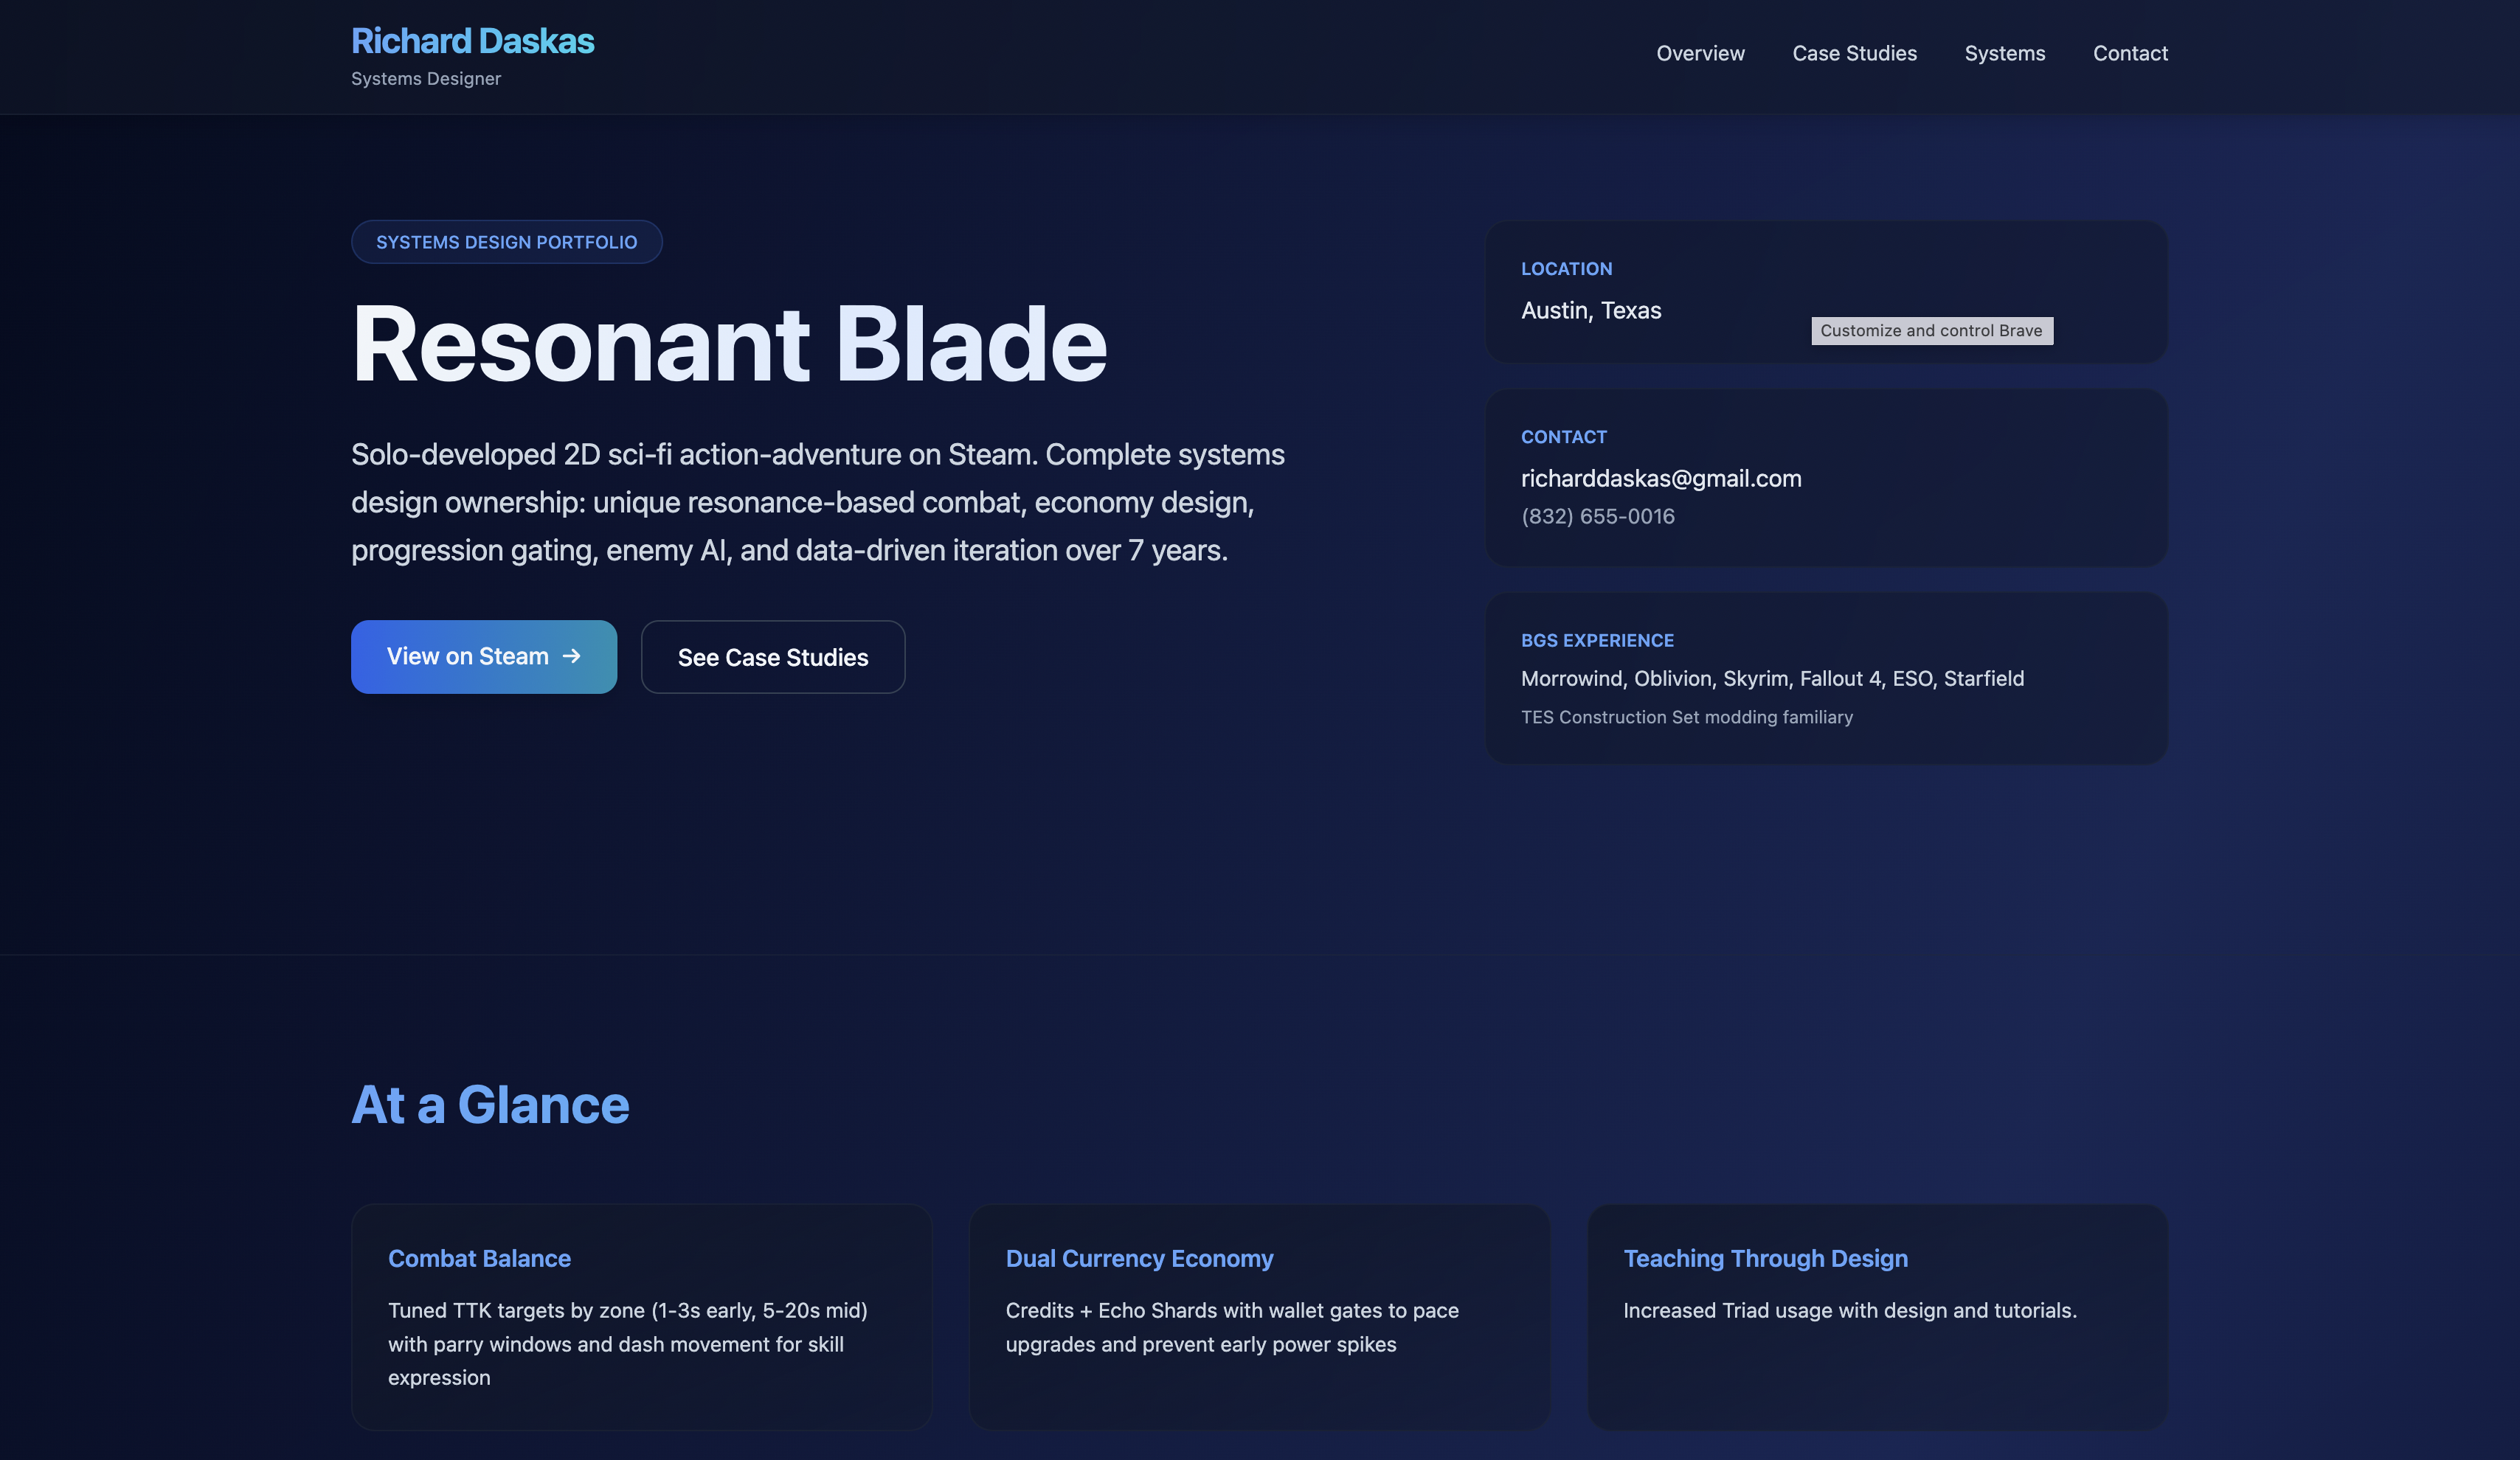2520x1460 pixels.
Task: Click the arrow icon on View on Steam button
Action: [x=572, y=656]
